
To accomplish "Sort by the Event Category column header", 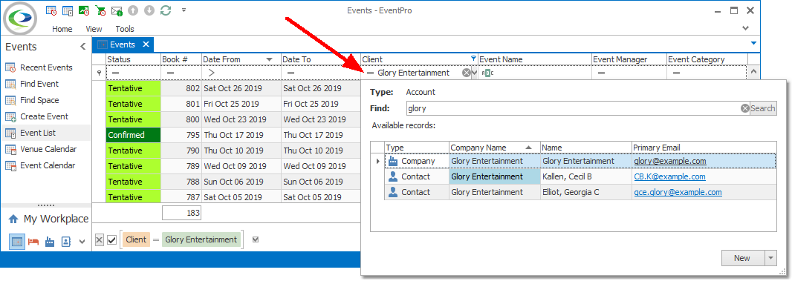I will point(706,59).
